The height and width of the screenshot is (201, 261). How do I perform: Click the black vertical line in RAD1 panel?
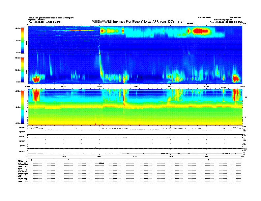point(55,69)
